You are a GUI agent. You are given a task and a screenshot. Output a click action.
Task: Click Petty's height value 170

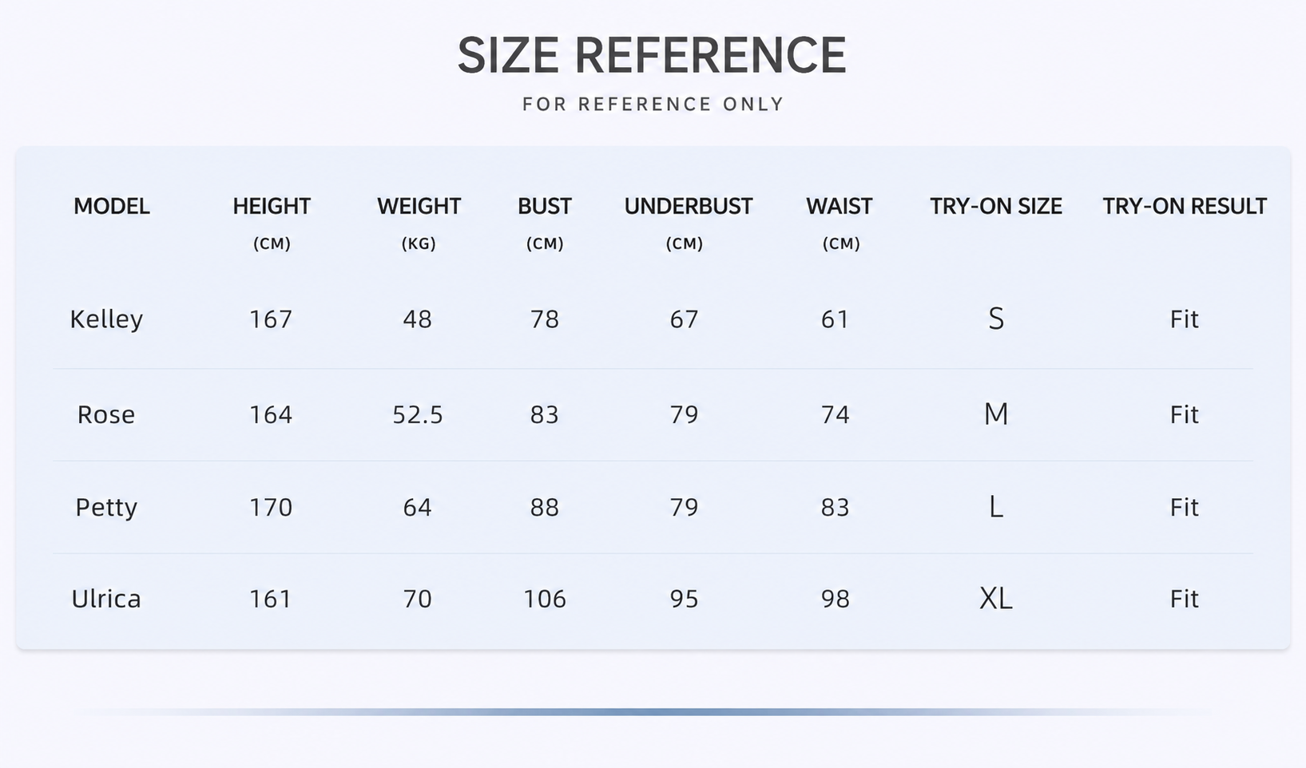pos(271,507)
